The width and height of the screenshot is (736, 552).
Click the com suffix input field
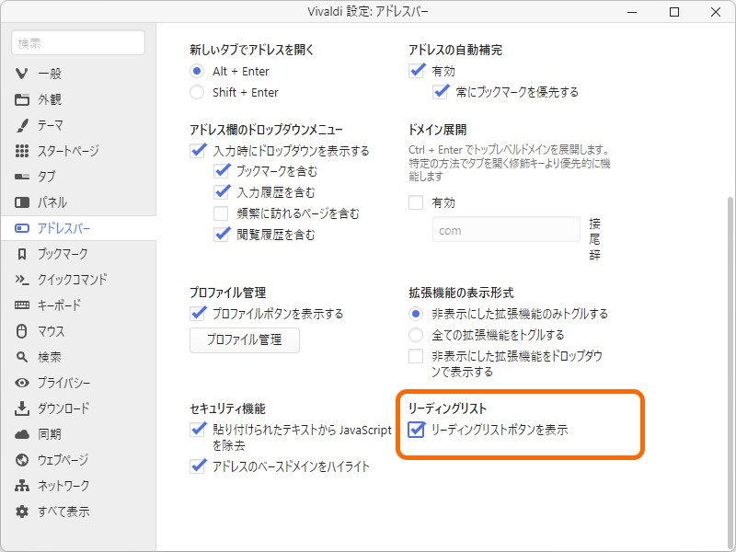click(x=505, y=229)
